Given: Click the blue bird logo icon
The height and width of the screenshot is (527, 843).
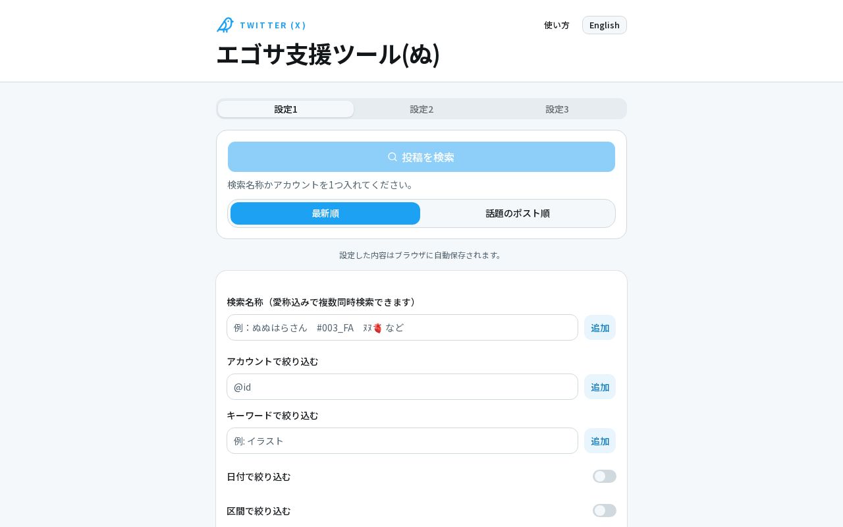Looking at the screenshot, I should [225, 25].
